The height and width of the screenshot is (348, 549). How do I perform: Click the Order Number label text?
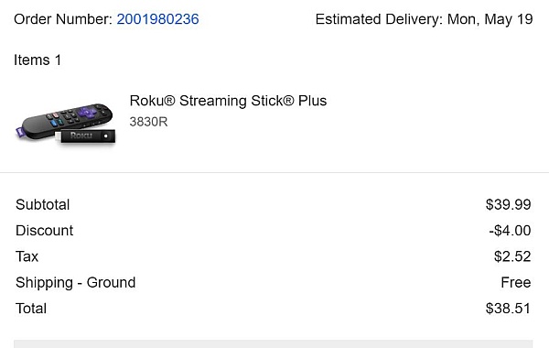(x=63, y=19)
